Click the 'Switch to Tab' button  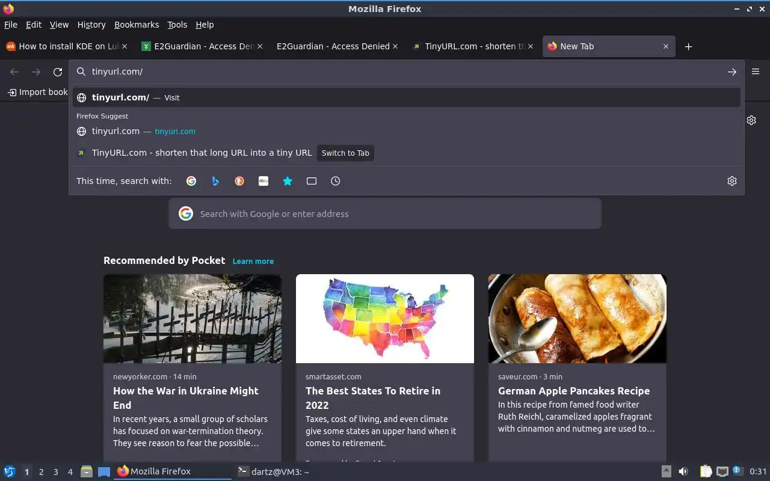click(345, 153)
